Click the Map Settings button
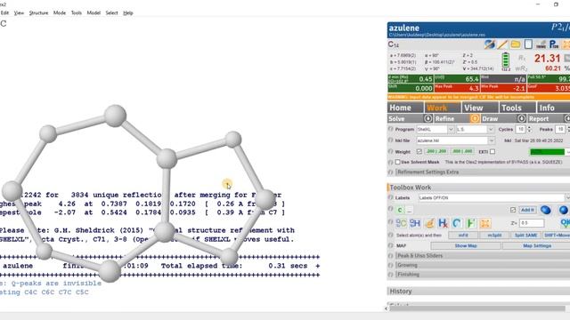The height and width of the screenshot is (320, 570). 537,245
